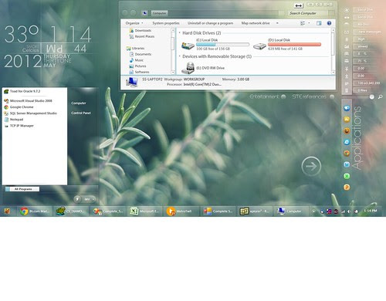This screenshot has height=301, width=386.
Task: Click System properties in toolbar
Action: [x=166, y=23]
